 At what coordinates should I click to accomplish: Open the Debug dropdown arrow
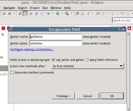coord(53,13)
